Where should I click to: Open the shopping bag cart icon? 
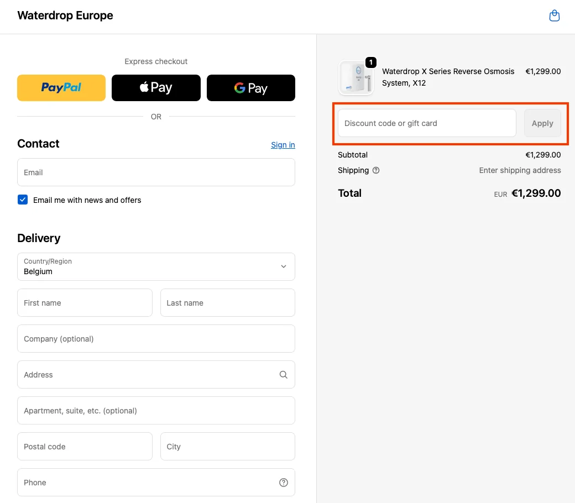click(554, 16)
